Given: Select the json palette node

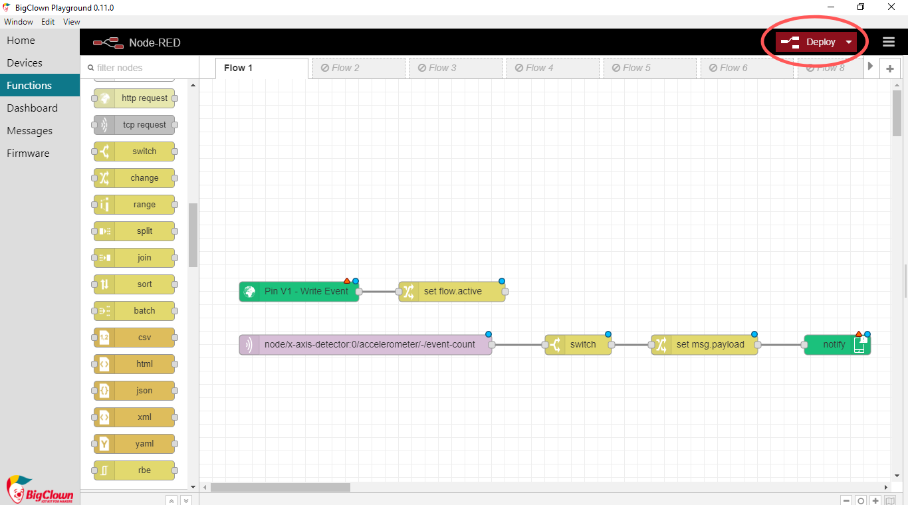Looking at the screenshot, I should coord(134,391).
